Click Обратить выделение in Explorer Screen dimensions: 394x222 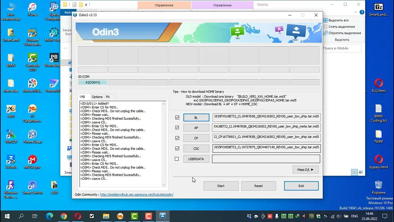click(x=342, y=33)
